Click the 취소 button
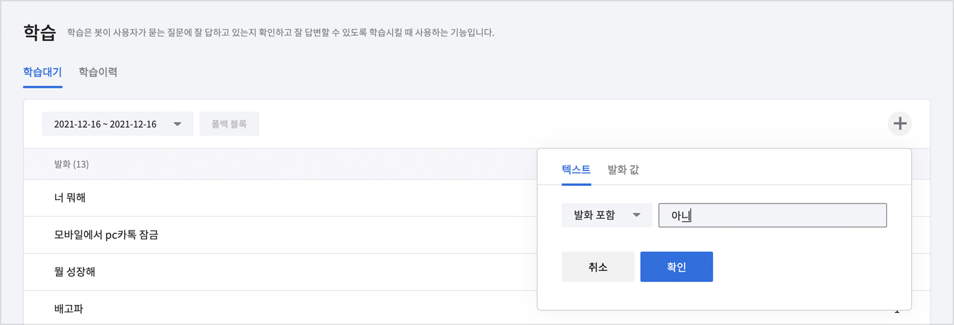954x325 pixels. pos(597,266)
